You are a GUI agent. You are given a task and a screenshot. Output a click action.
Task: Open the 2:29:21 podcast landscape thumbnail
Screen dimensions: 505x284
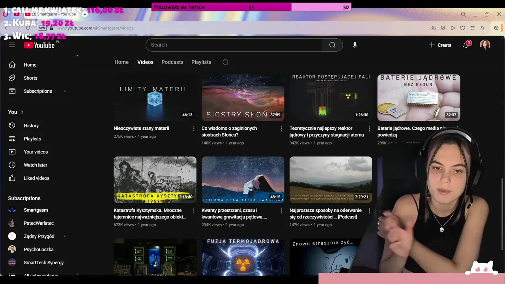coord(331,179)
